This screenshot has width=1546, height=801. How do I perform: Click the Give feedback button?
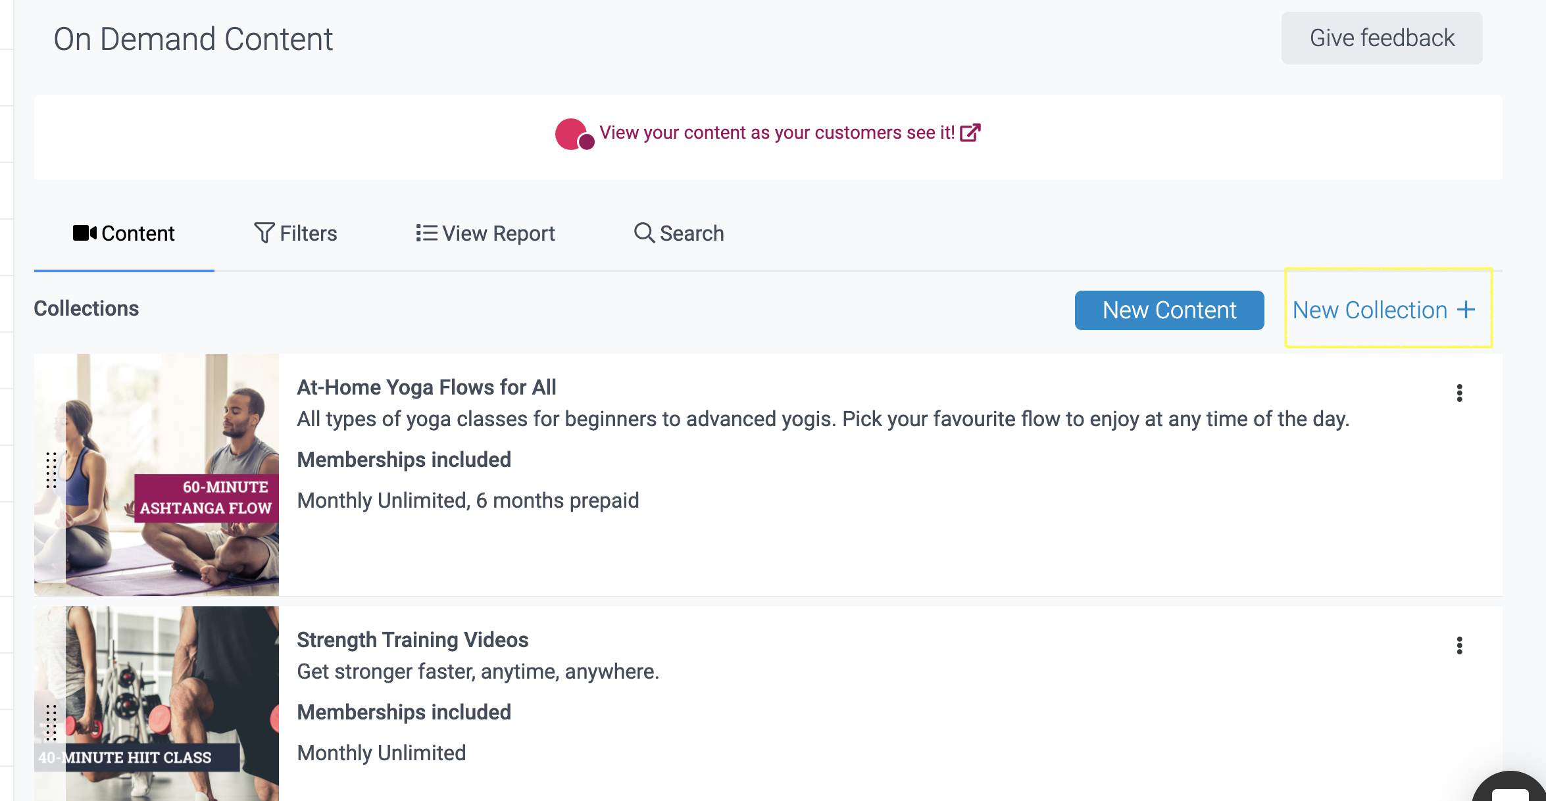pyautogui.click(x=1382, y=38)
